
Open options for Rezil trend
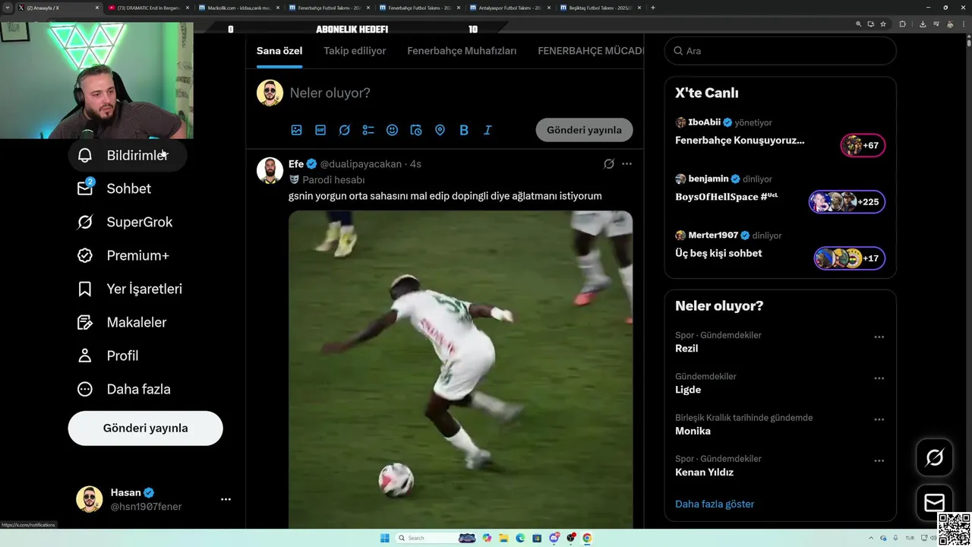coord(879,337)
